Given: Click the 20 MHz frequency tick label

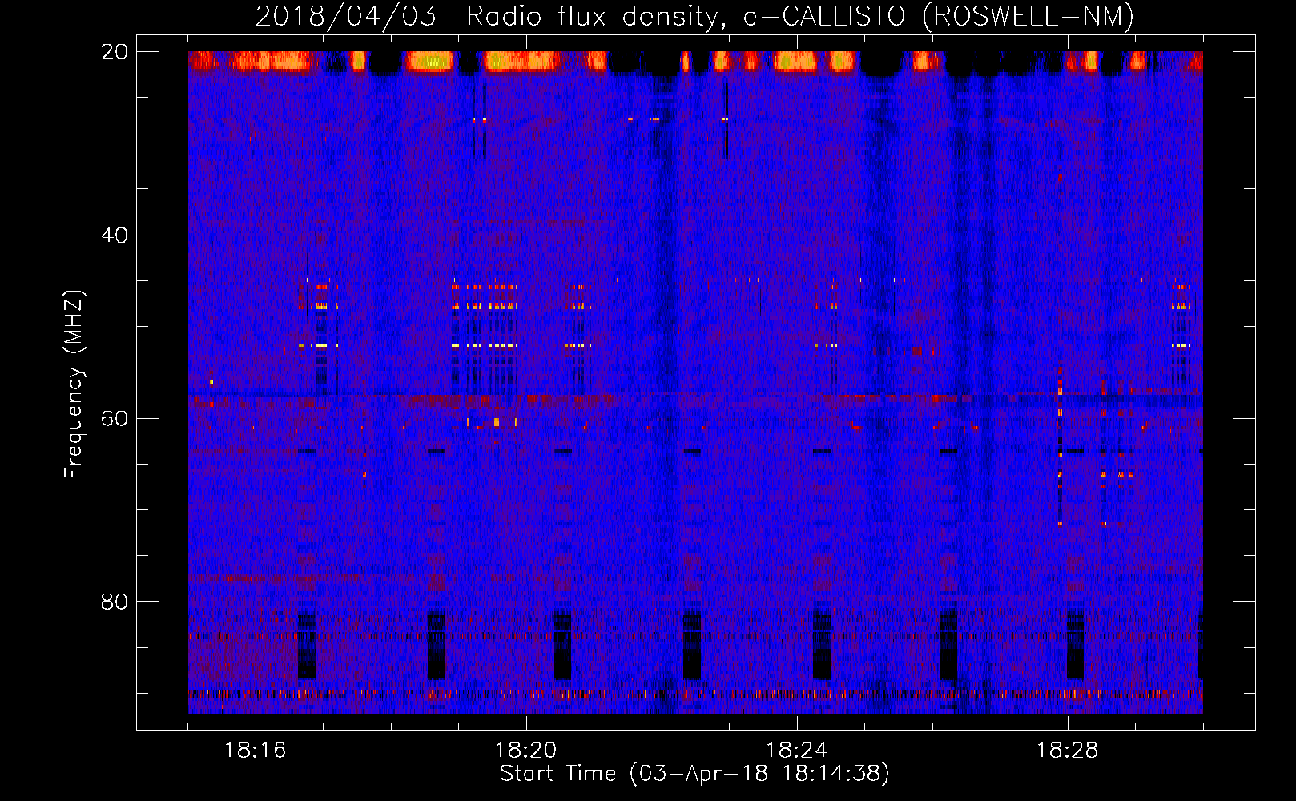Looking at the screenshot, I should tap(114, 52).
